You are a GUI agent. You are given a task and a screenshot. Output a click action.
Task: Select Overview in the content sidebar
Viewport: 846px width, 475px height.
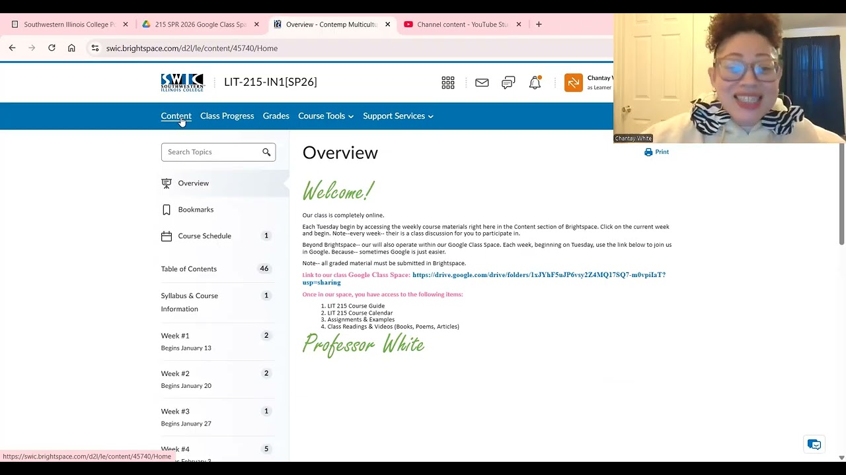(223, 183)
